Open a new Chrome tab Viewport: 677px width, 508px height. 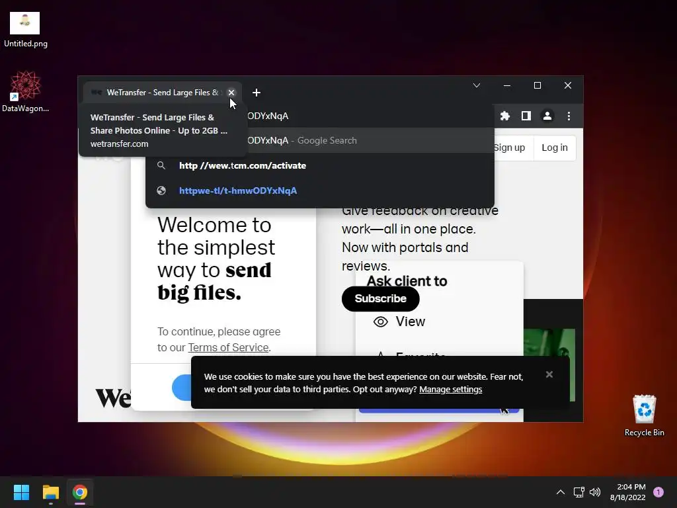tap(257, 93)
